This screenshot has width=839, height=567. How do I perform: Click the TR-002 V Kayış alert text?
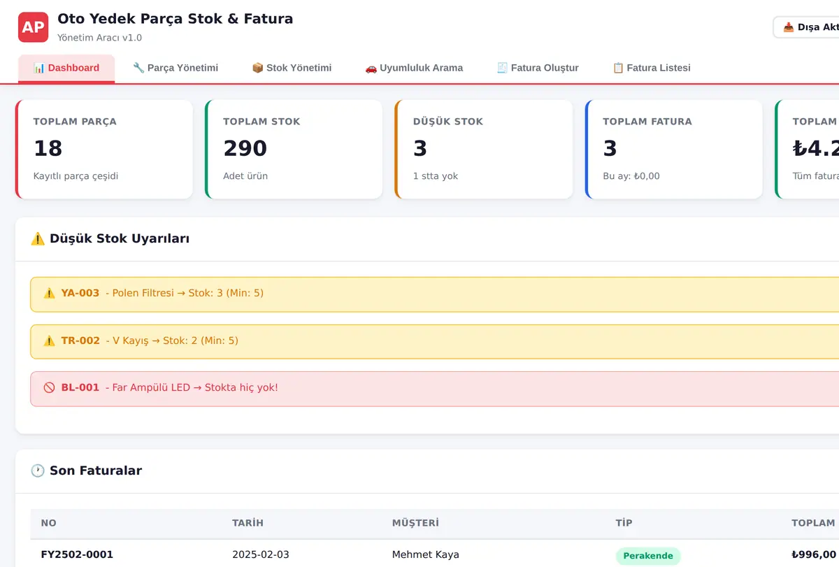click(x=150, y=341)
